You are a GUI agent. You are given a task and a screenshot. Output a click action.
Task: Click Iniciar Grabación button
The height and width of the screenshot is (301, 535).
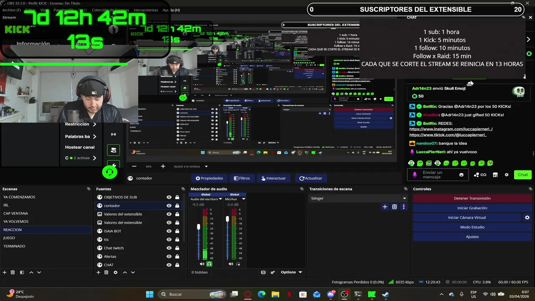pos(472,208)
